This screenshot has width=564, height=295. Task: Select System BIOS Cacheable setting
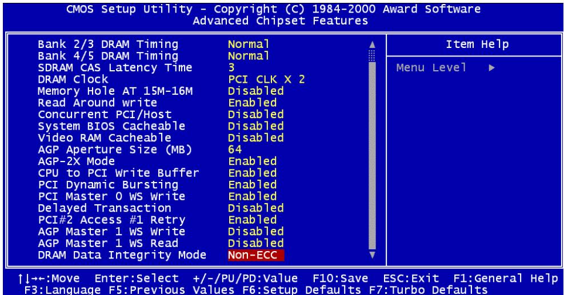[x=111, y=126]
